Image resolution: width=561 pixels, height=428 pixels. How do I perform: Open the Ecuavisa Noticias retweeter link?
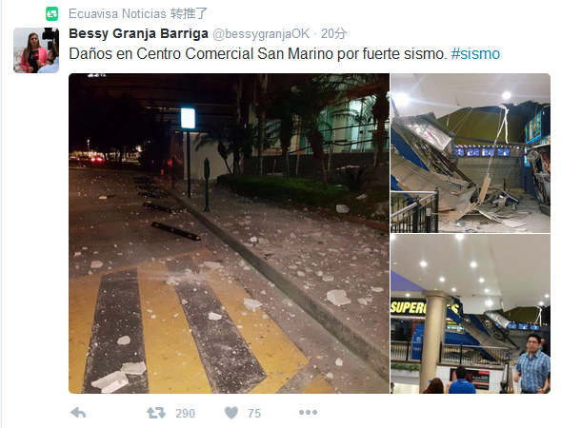coord(117,13)
